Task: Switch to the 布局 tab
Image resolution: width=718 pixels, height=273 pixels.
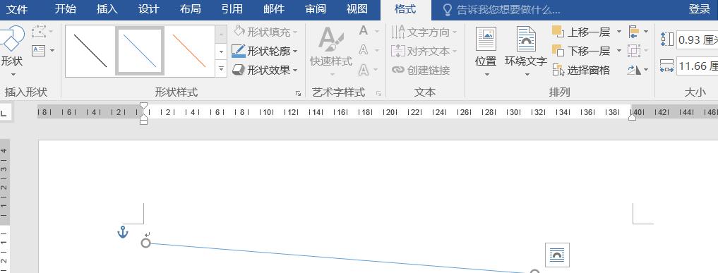Action: pyautogui.click(x=190, y=9)
